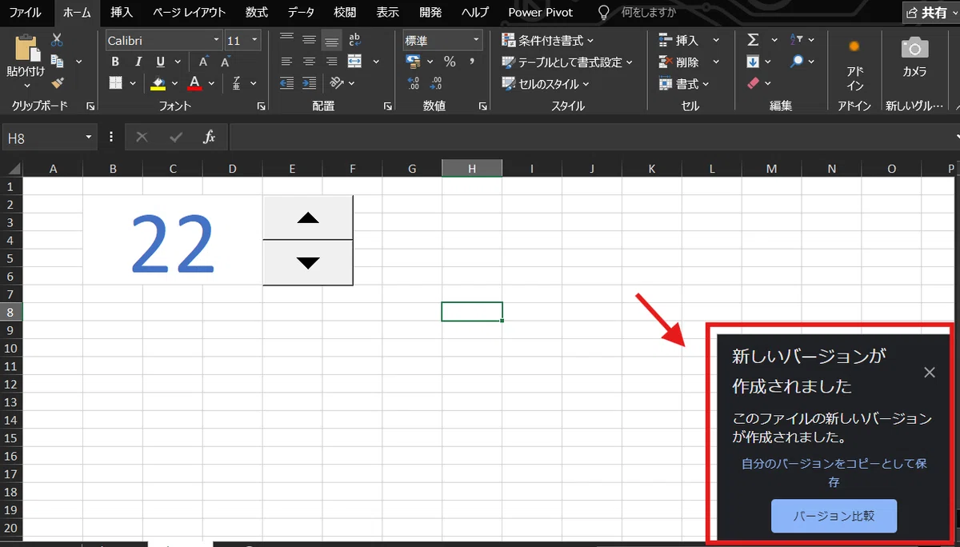This screenshot has width=960, height=547.
Task: Toggle Italic formatting
Action: click(138, 62)
